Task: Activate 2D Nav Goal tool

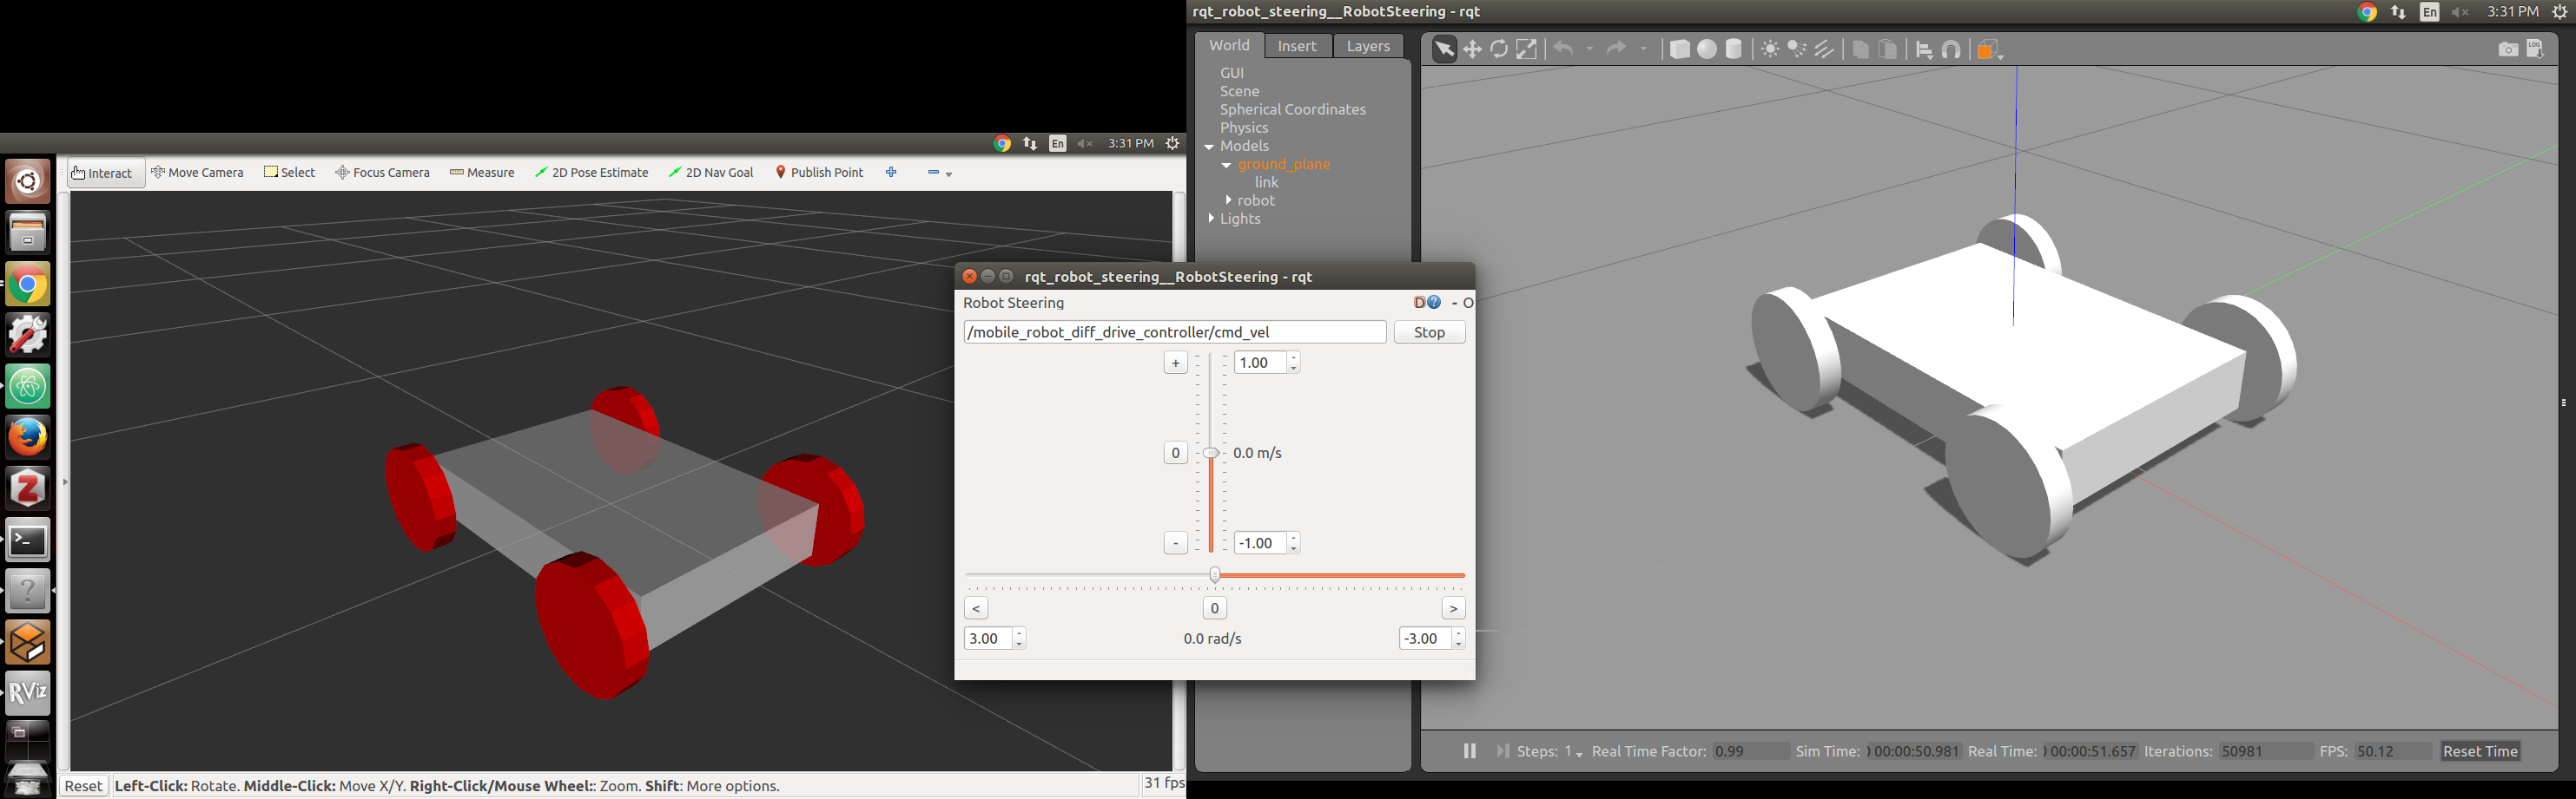Action: (x=711, y=173)
